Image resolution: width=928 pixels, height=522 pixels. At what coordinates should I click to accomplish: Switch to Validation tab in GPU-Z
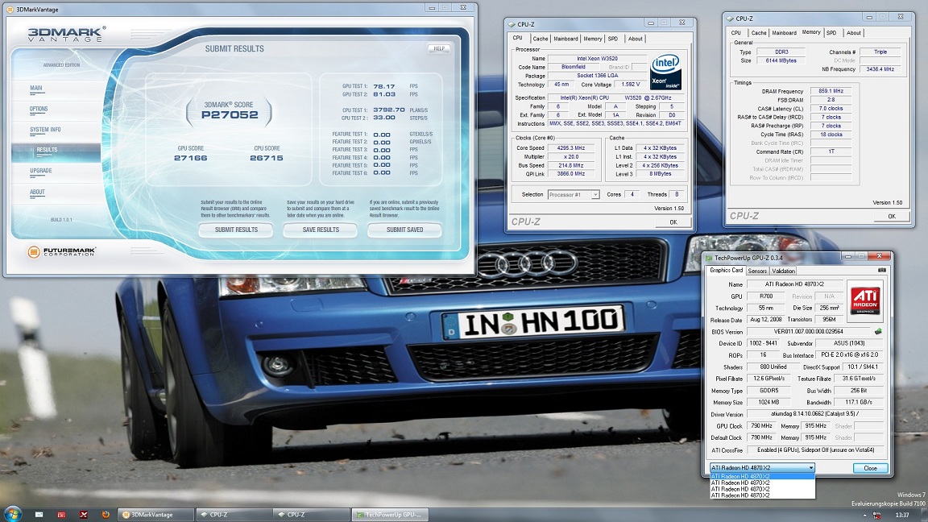[x=783, y=271]
